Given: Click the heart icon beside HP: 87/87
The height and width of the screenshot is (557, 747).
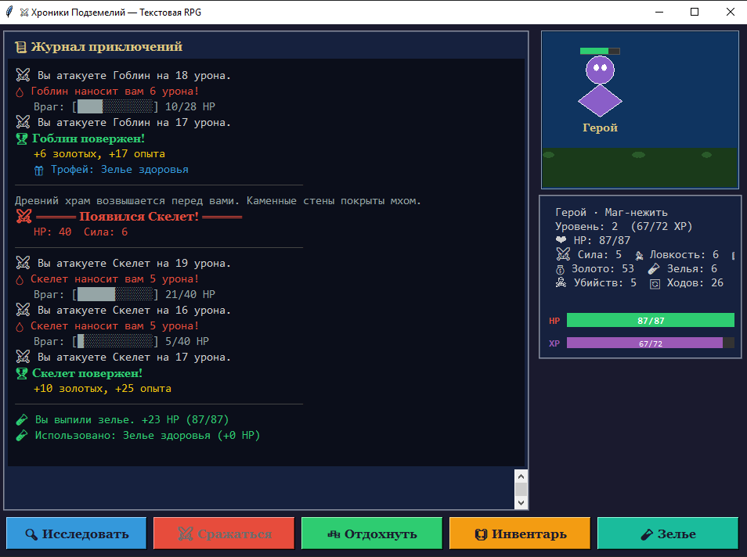Looking at the screenshot, I should 561,241.
